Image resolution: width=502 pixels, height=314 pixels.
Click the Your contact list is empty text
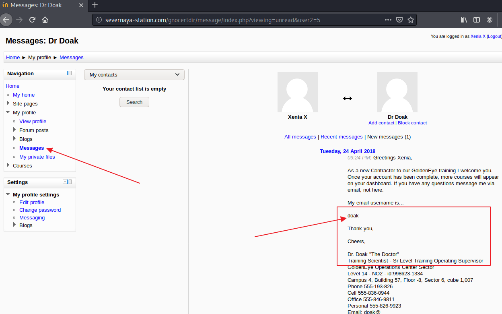pos(134,89)
